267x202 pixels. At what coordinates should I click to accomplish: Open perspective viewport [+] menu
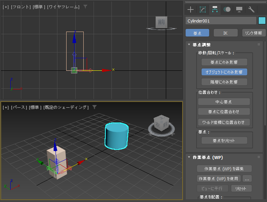pyautogui.click(x=6, y=108)
